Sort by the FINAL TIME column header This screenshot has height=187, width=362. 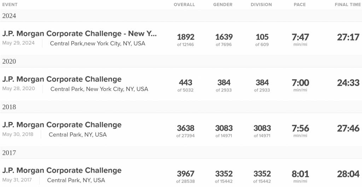pos(348,5)
